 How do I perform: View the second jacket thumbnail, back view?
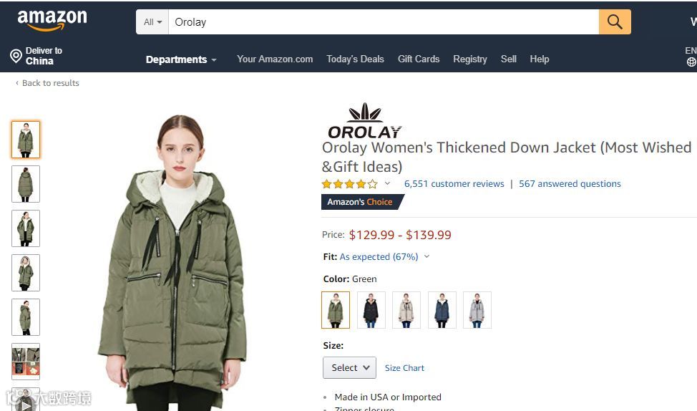pos(26,184)
